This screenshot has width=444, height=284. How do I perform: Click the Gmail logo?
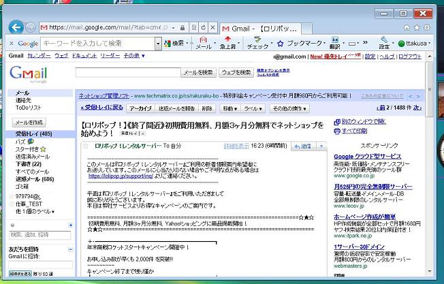coord(27,74)
